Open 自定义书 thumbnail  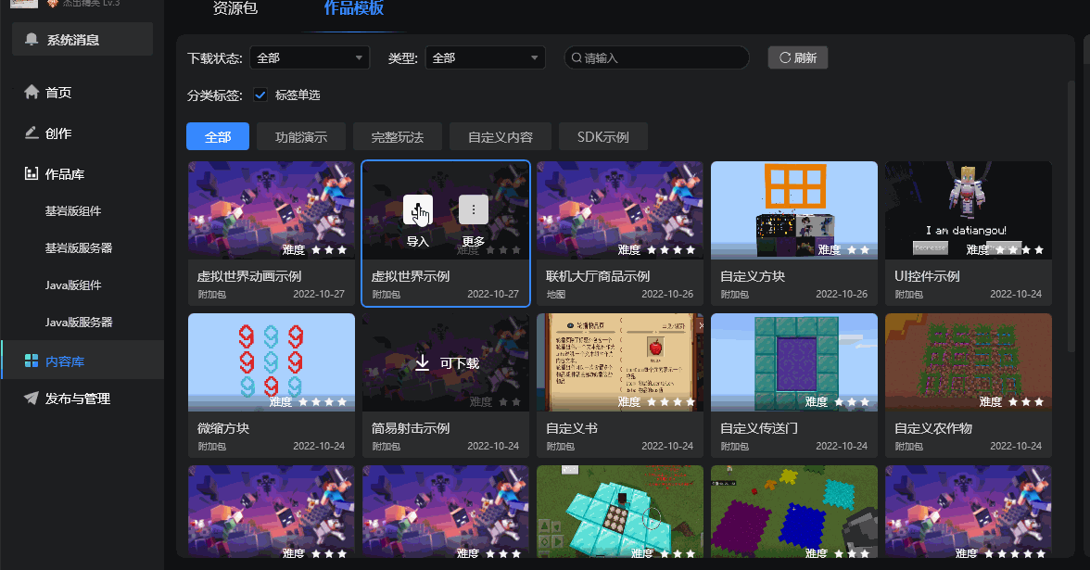tap(620, 362)
